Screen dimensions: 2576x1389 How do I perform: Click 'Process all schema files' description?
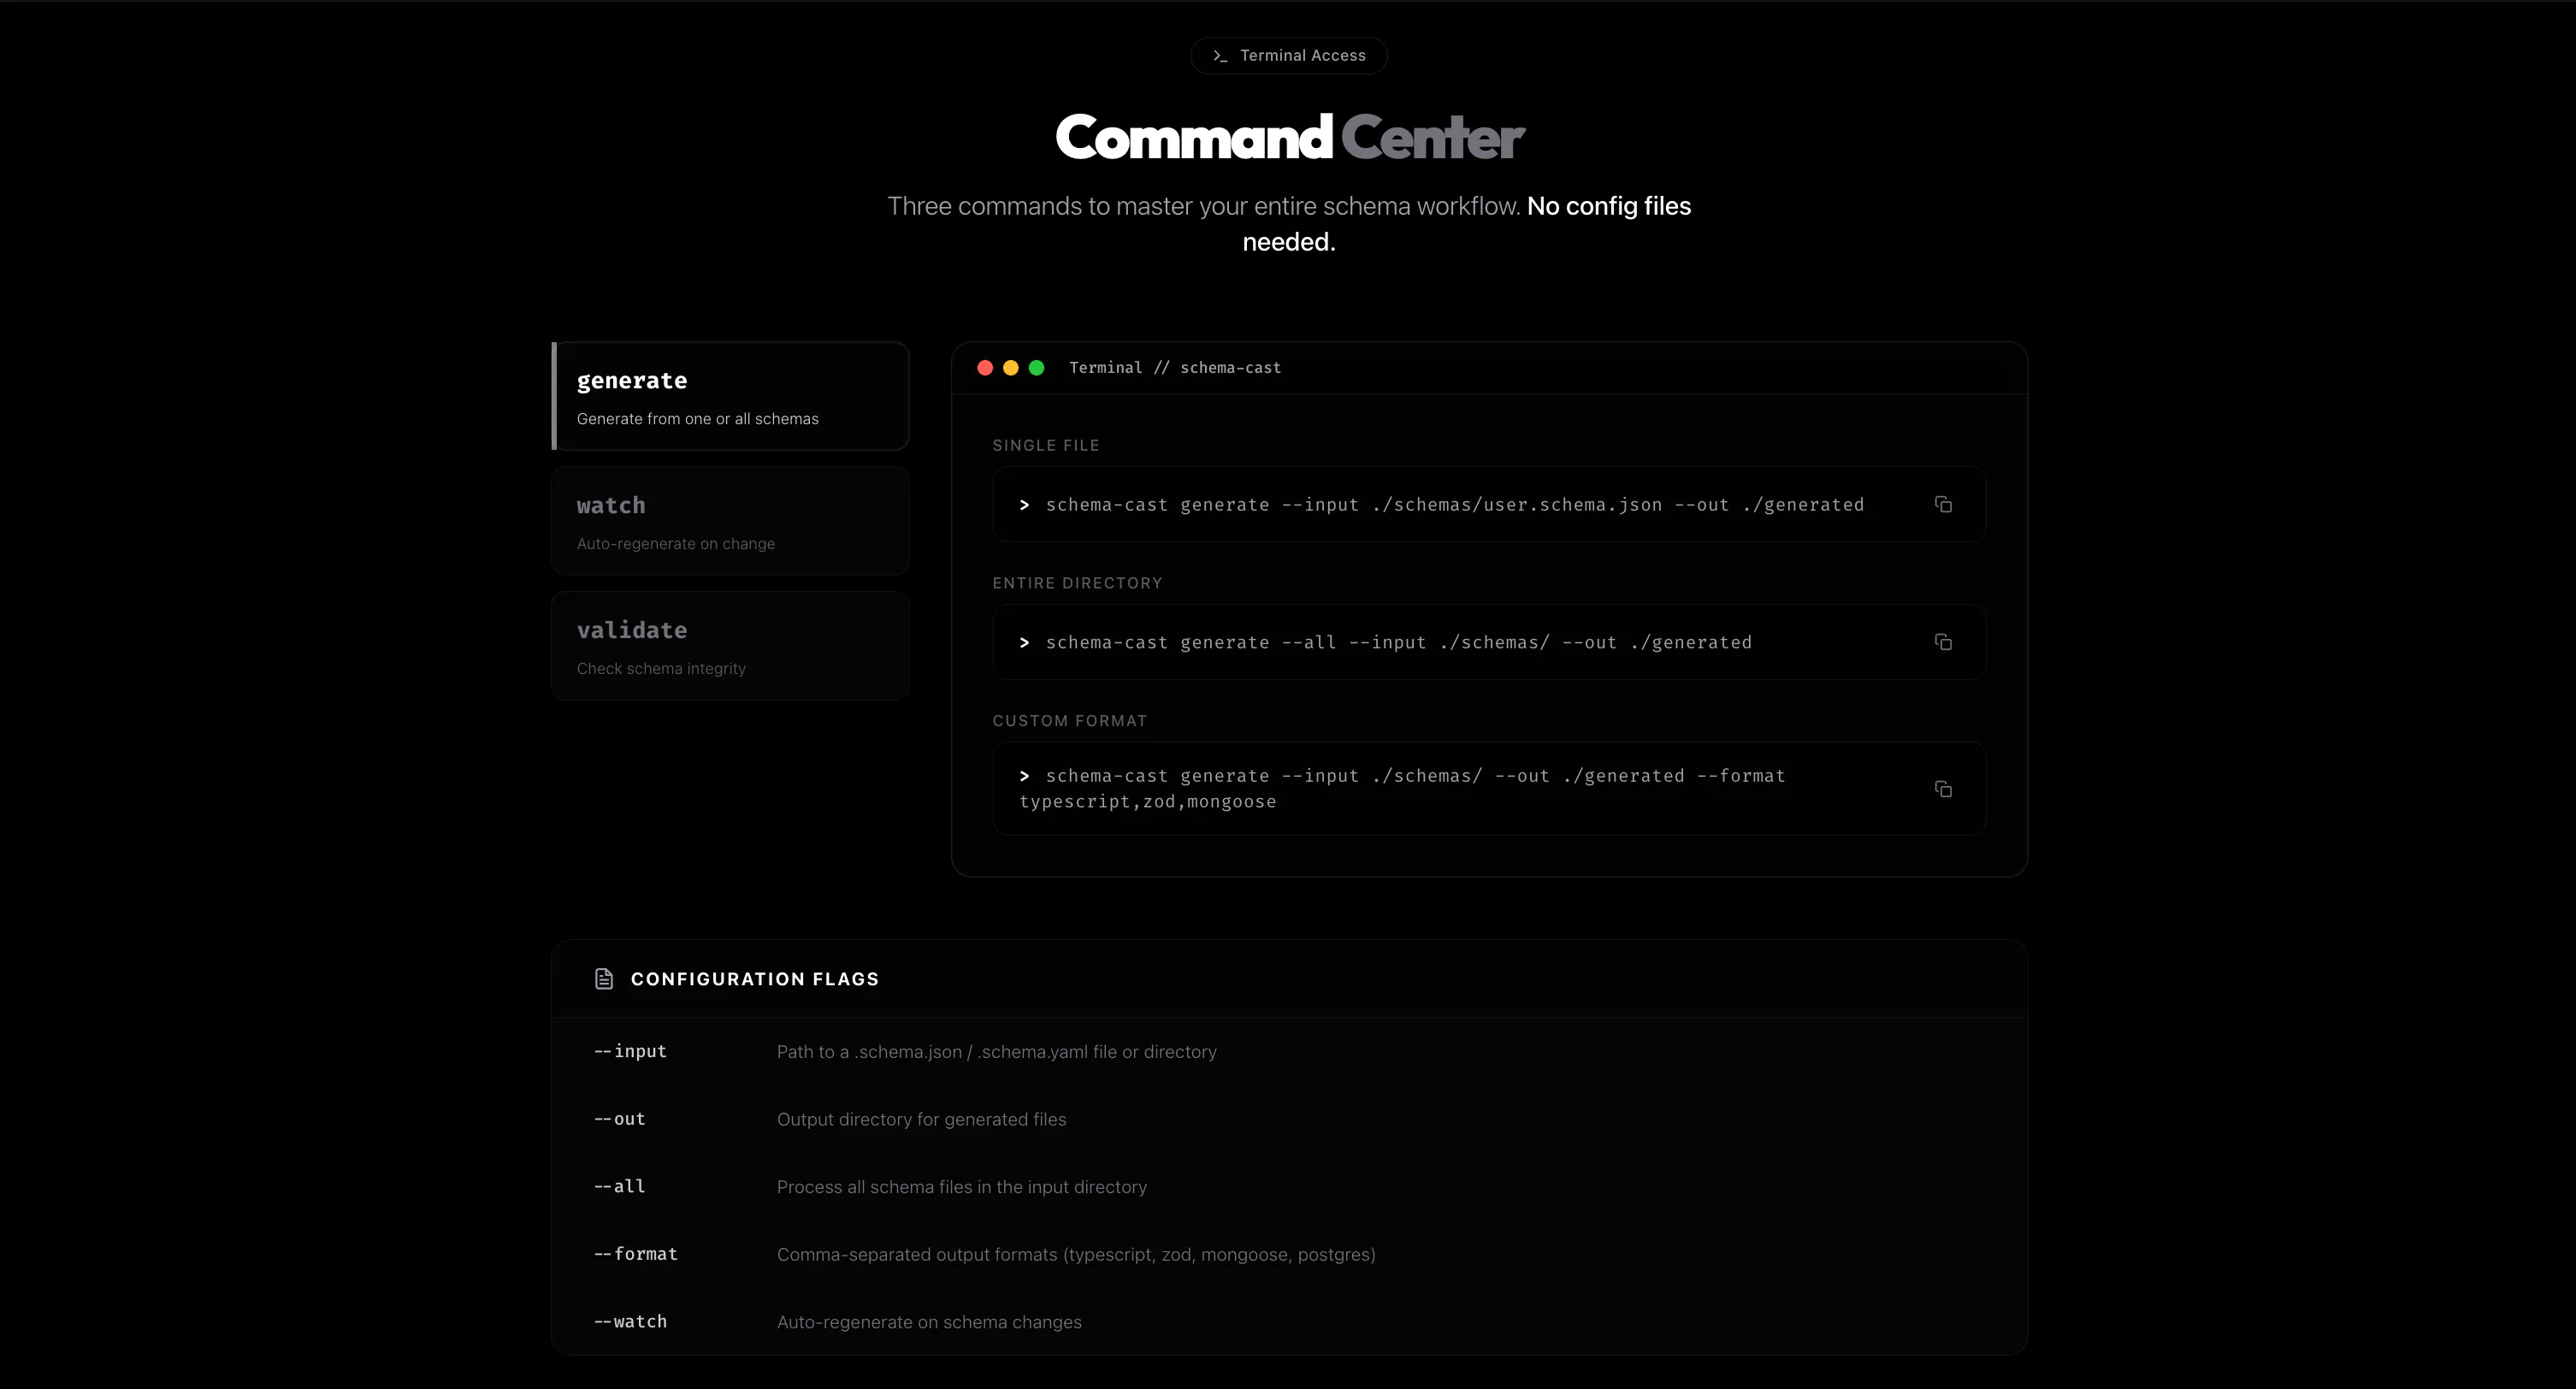tap(962, 1187)
